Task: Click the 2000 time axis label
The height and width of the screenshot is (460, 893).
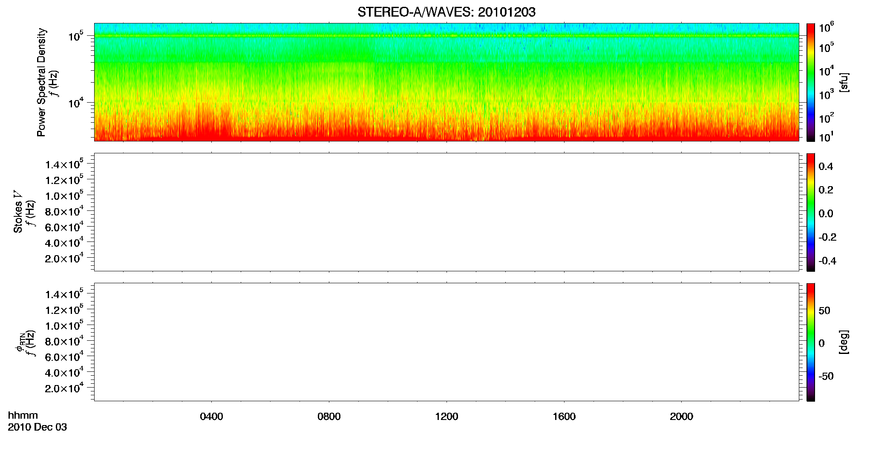Action: click(x=681, y=417)
